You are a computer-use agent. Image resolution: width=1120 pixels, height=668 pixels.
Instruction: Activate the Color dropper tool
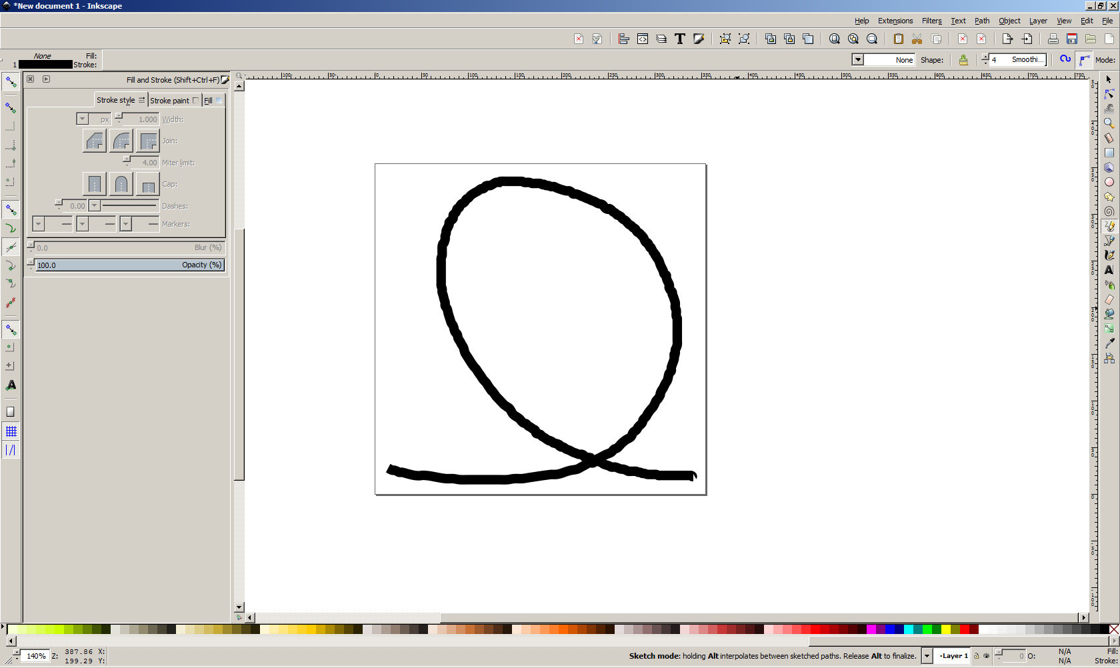[1109, 343]
